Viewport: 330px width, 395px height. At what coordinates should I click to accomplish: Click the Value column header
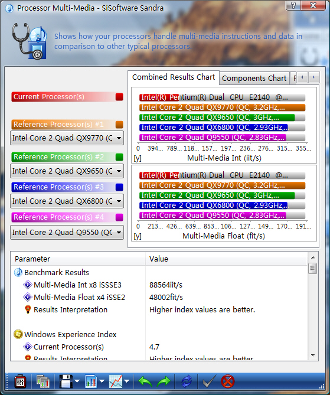click(x=226, y=259)
